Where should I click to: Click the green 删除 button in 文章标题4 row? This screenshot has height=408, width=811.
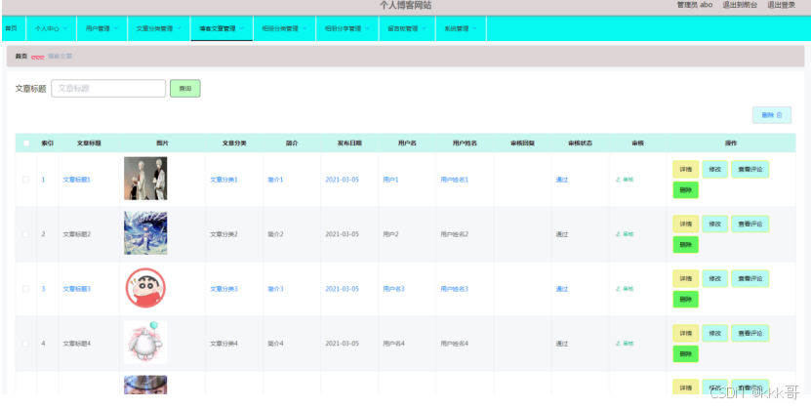coord(685,353)
